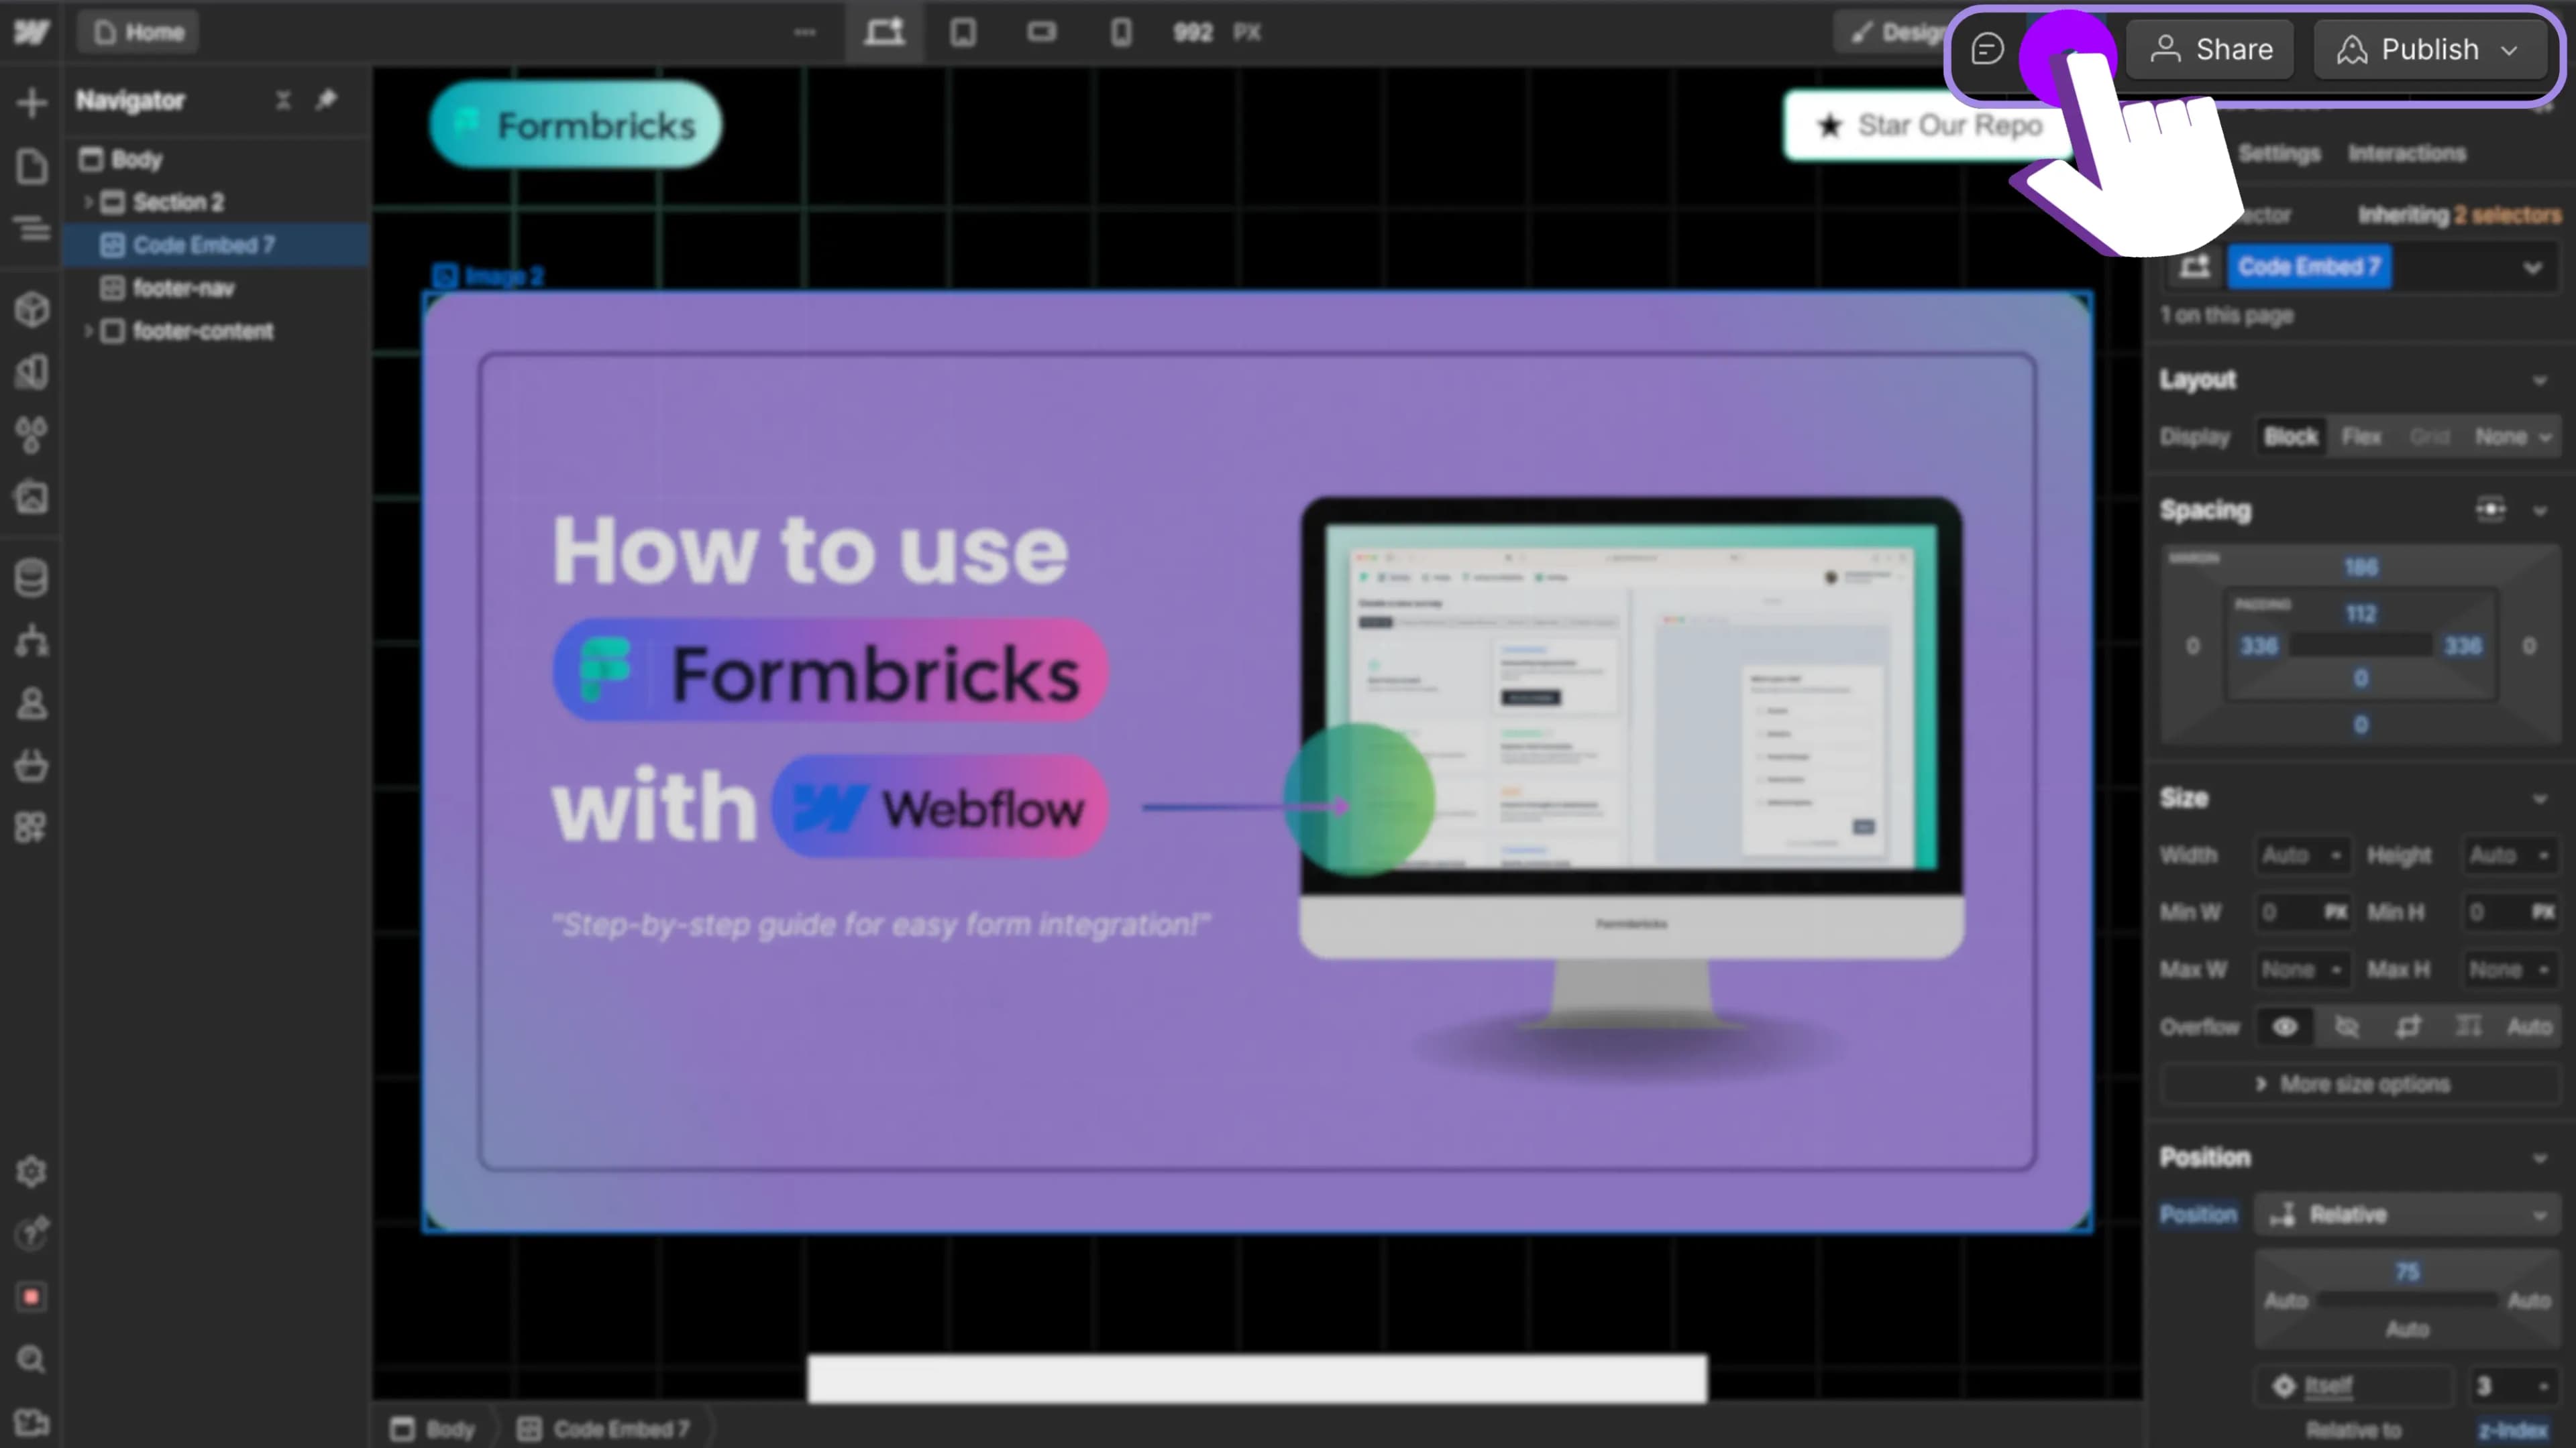This screenshot has height=1448, width=2576.
Task: Select Body in the Navigator
Action: 216,159
